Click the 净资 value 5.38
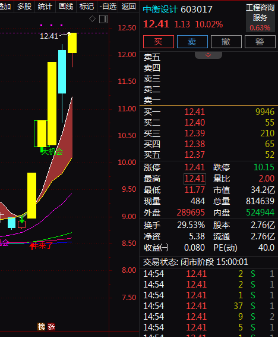 click(197, 236)
